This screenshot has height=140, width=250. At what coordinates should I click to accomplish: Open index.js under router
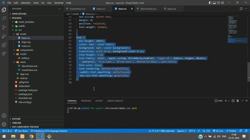(36, 58)
